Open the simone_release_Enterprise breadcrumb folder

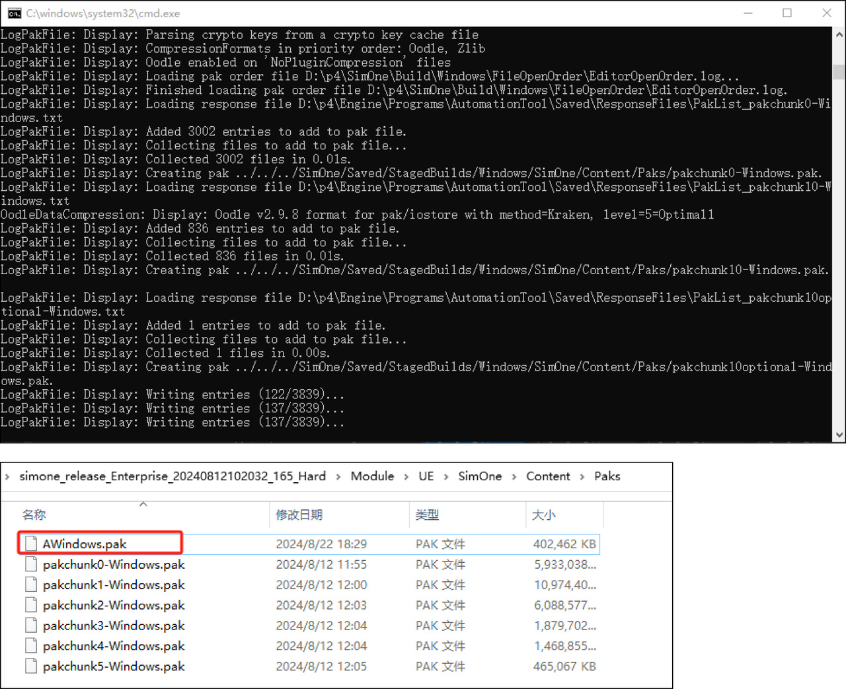pyautogui.click(x=173, y=476)
